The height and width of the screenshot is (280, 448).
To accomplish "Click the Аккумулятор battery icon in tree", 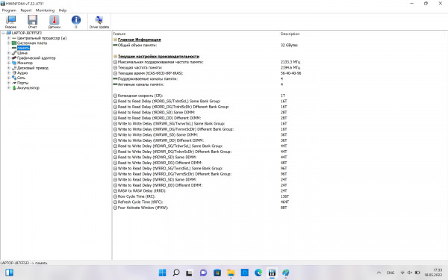I will pyautogui.click(x=14, y=87).
